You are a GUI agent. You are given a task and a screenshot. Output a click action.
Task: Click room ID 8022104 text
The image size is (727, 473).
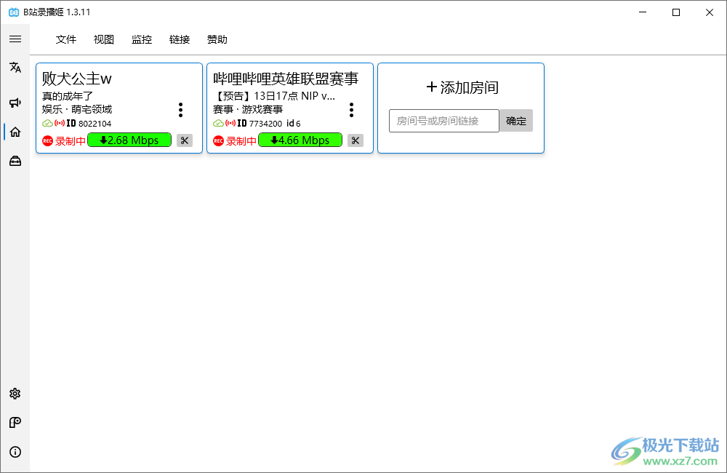point(95,124)
